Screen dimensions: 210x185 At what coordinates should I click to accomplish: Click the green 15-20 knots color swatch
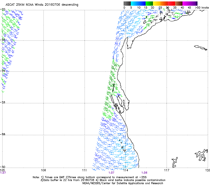pos(149,3)
